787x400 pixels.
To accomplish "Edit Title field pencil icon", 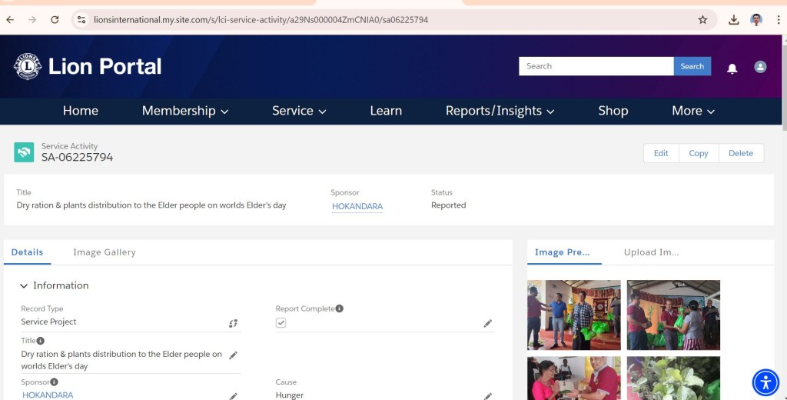I will (234, 355).
